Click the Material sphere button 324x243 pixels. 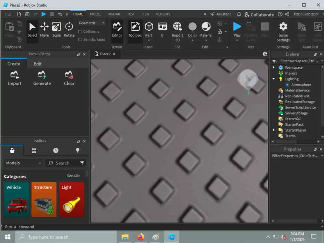(x=206, y=27)
